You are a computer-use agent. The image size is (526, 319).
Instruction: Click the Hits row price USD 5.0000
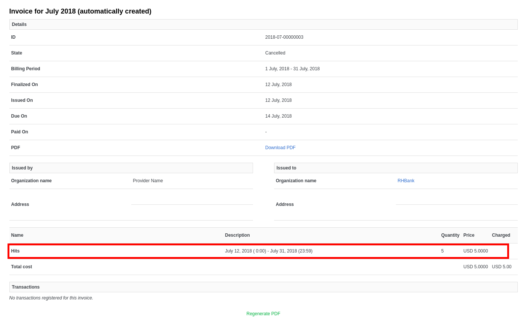[475, 251]
